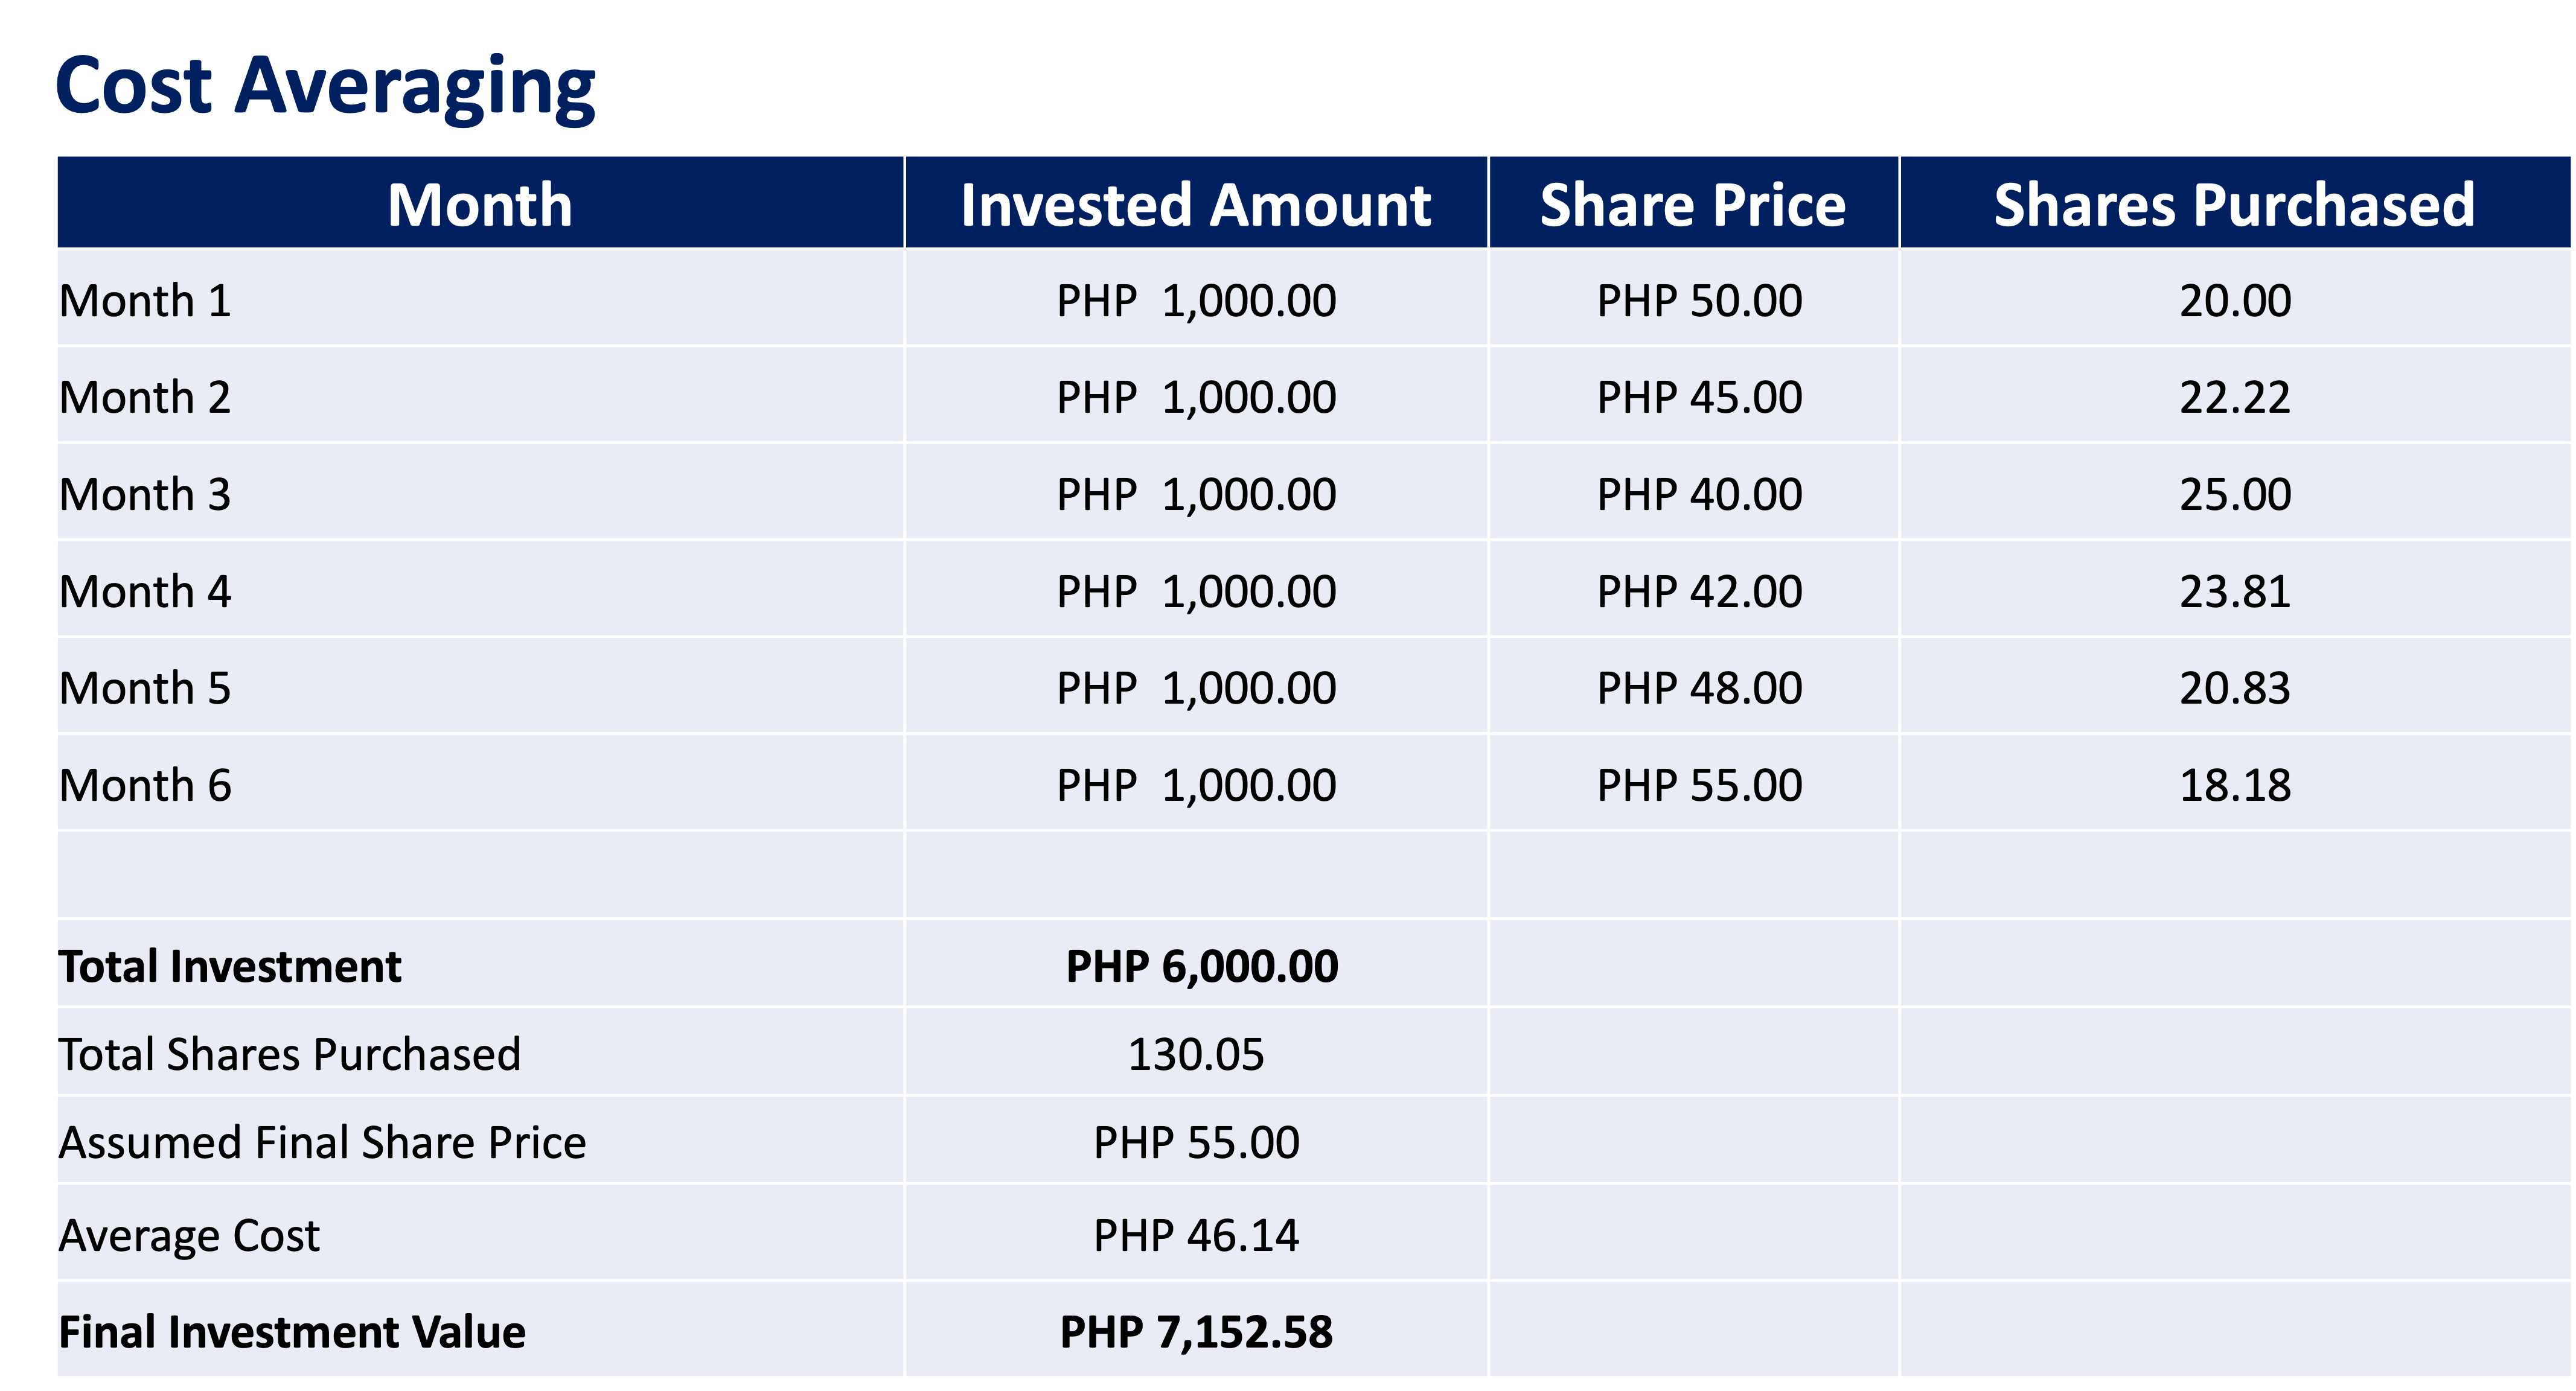The height and width of the screenshot is (1391, 2576).
Task: Click the Month 2 share price PHP 45.00
Action: point(1699,398)
